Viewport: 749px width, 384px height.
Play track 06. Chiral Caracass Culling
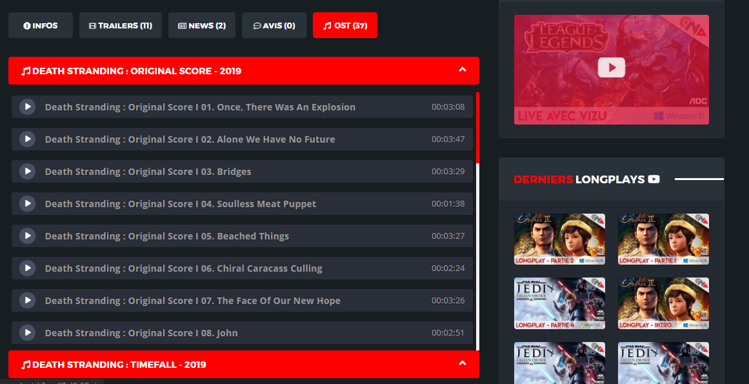click(27, 268)
